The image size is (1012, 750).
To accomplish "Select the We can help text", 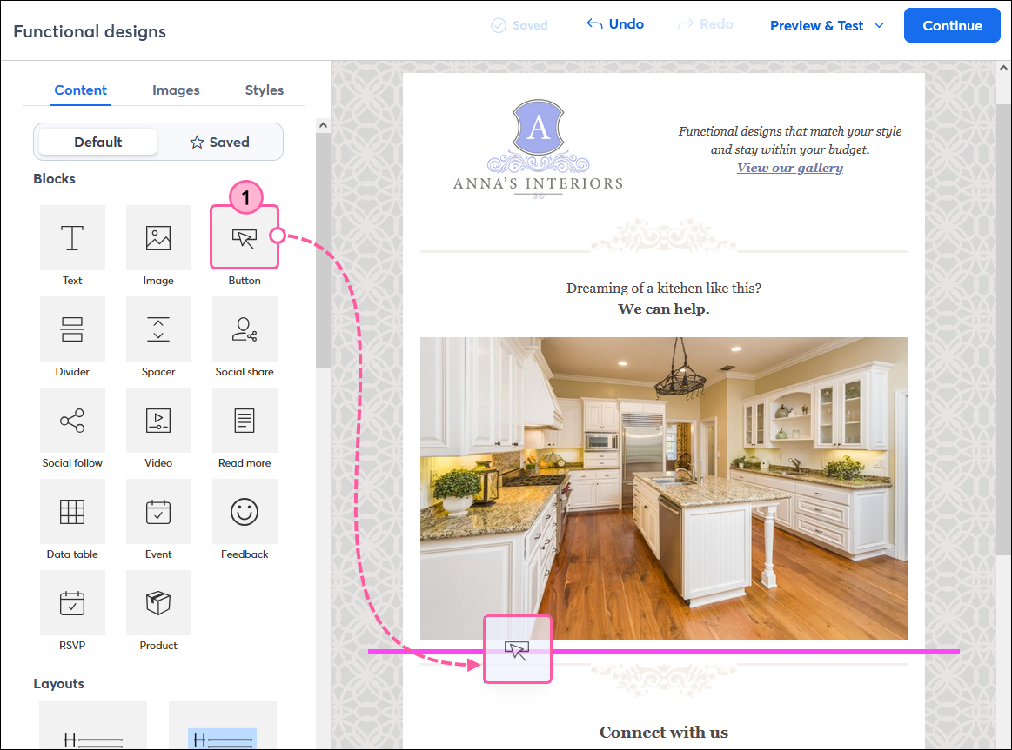I will tap(663, 309).
